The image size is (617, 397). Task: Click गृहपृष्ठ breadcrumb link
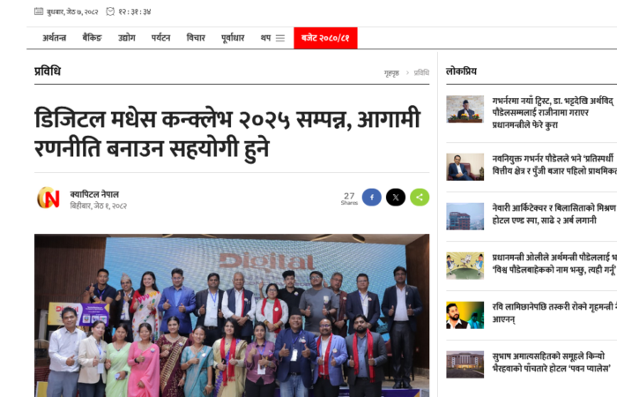[x=391, y=73]
